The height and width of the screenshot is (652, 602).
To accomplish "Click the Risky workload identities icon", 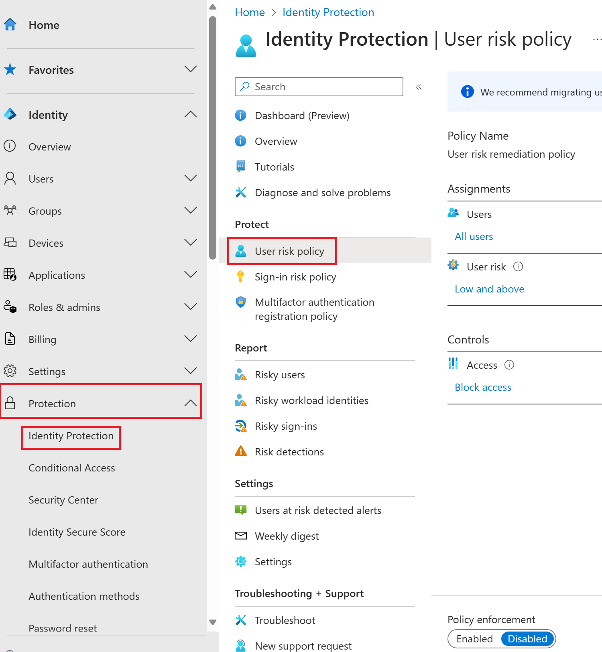I will [x=240, y=400].
